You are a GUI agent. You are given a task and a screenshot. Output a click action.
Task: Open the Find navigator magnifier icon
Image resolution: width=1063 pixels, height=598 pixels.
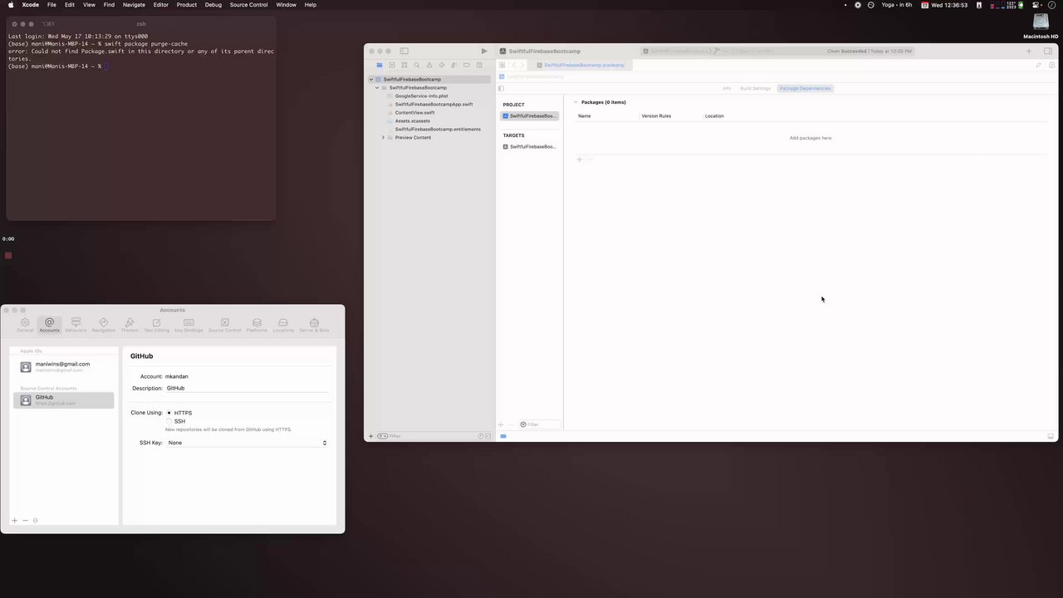pos(417,65)
